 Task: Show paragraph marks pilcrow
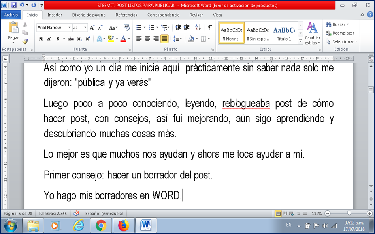pyautogui.click(x=210, y=28)
